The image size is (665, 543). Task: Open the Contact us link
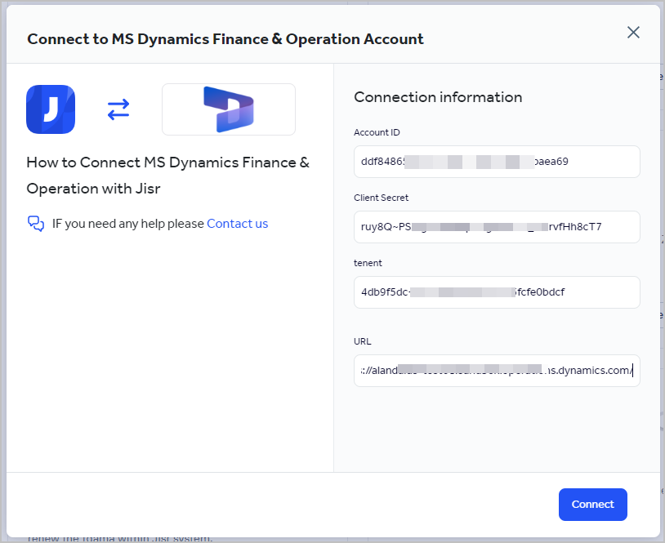coord(237,223)
